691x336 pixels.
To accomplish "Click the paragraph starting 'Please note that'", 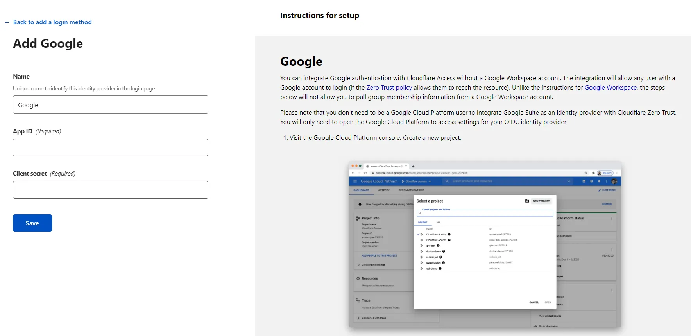I will [478, 117].
